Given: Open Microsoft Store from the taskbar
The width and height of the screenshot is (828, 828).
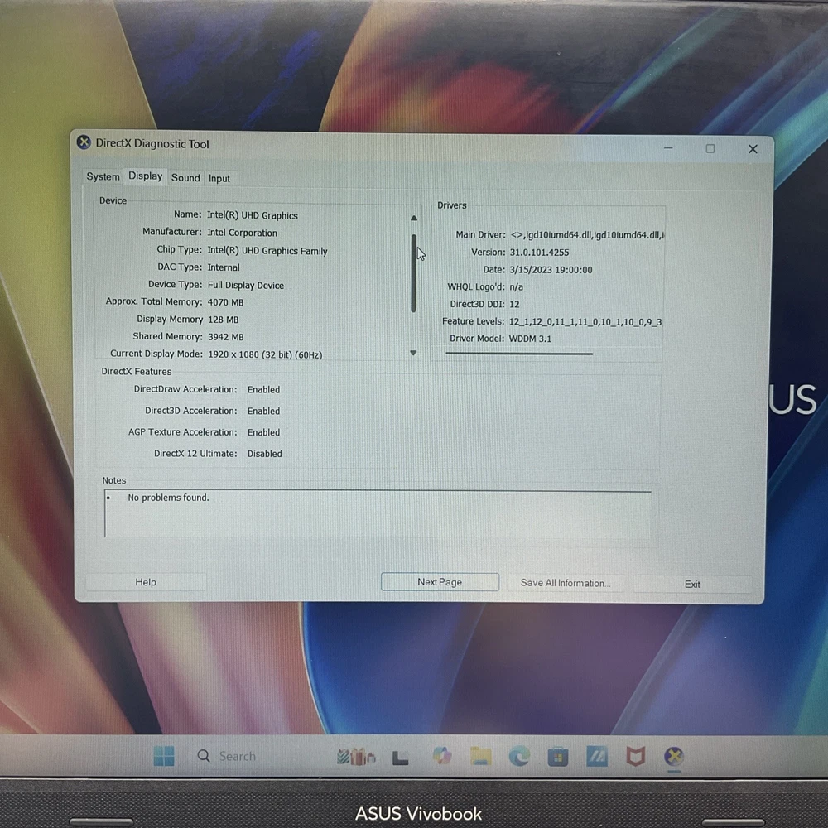Looking at the screenshot, I should (558, 756).
